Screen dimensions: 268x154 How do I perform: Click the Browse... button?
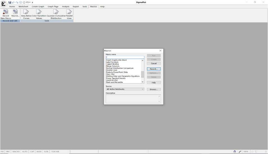pyautogui.click(x=154, y=89)
